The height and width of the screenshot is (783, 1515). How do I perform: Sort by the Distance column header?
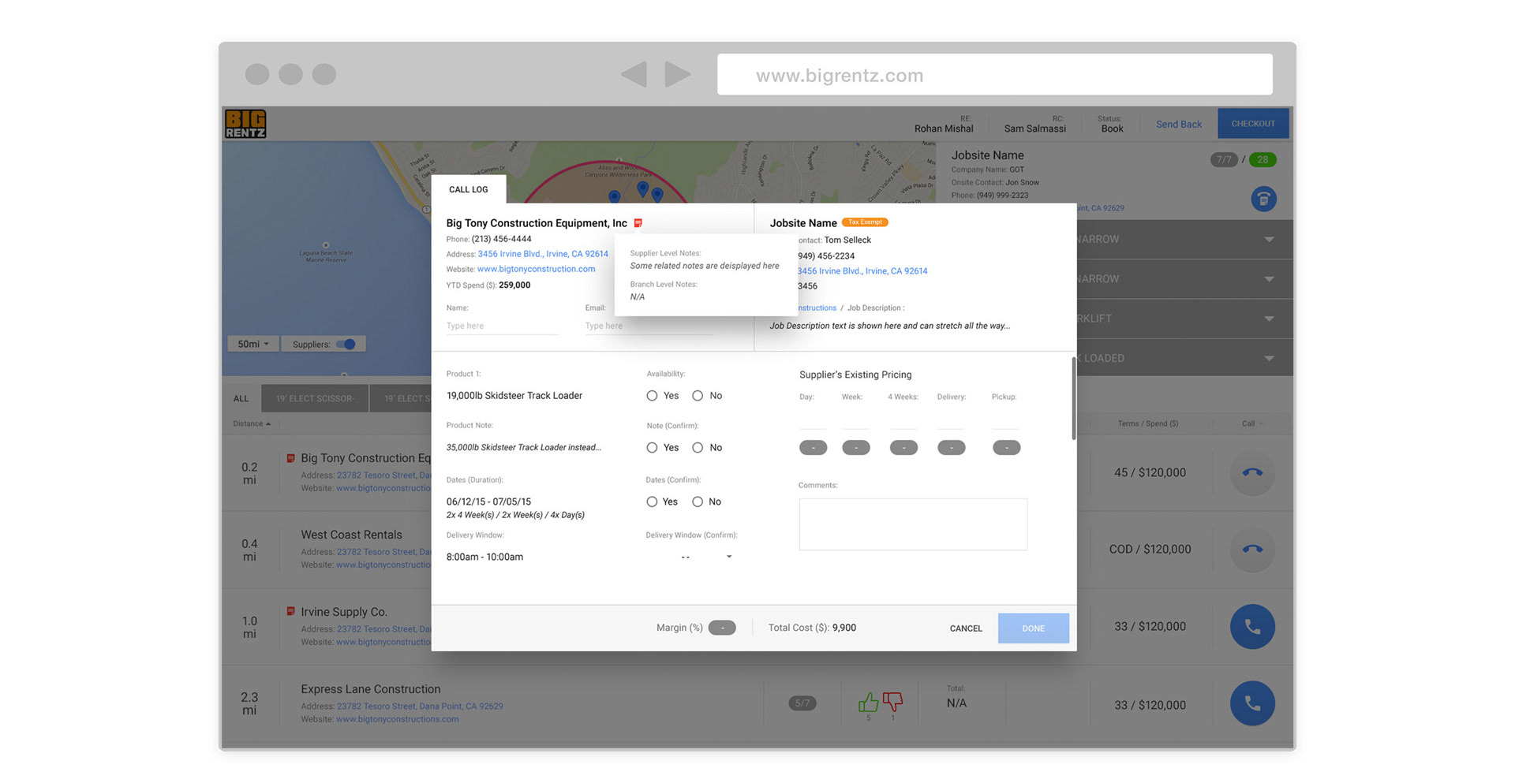pyautogui.click(x=252, y=423)
